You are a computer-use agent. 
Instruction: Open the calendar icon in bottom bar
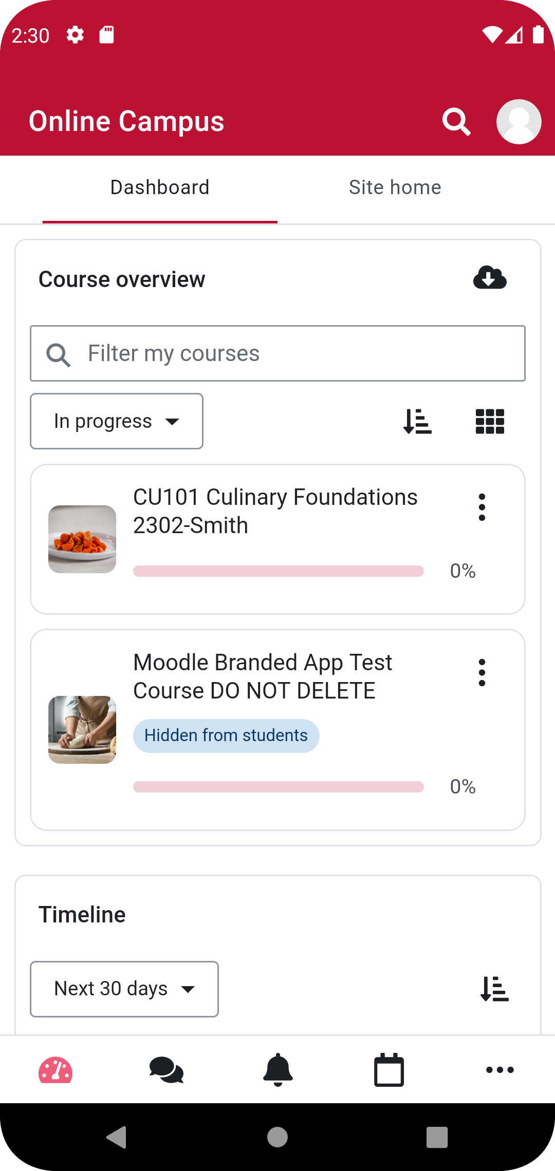point(389,1070)
